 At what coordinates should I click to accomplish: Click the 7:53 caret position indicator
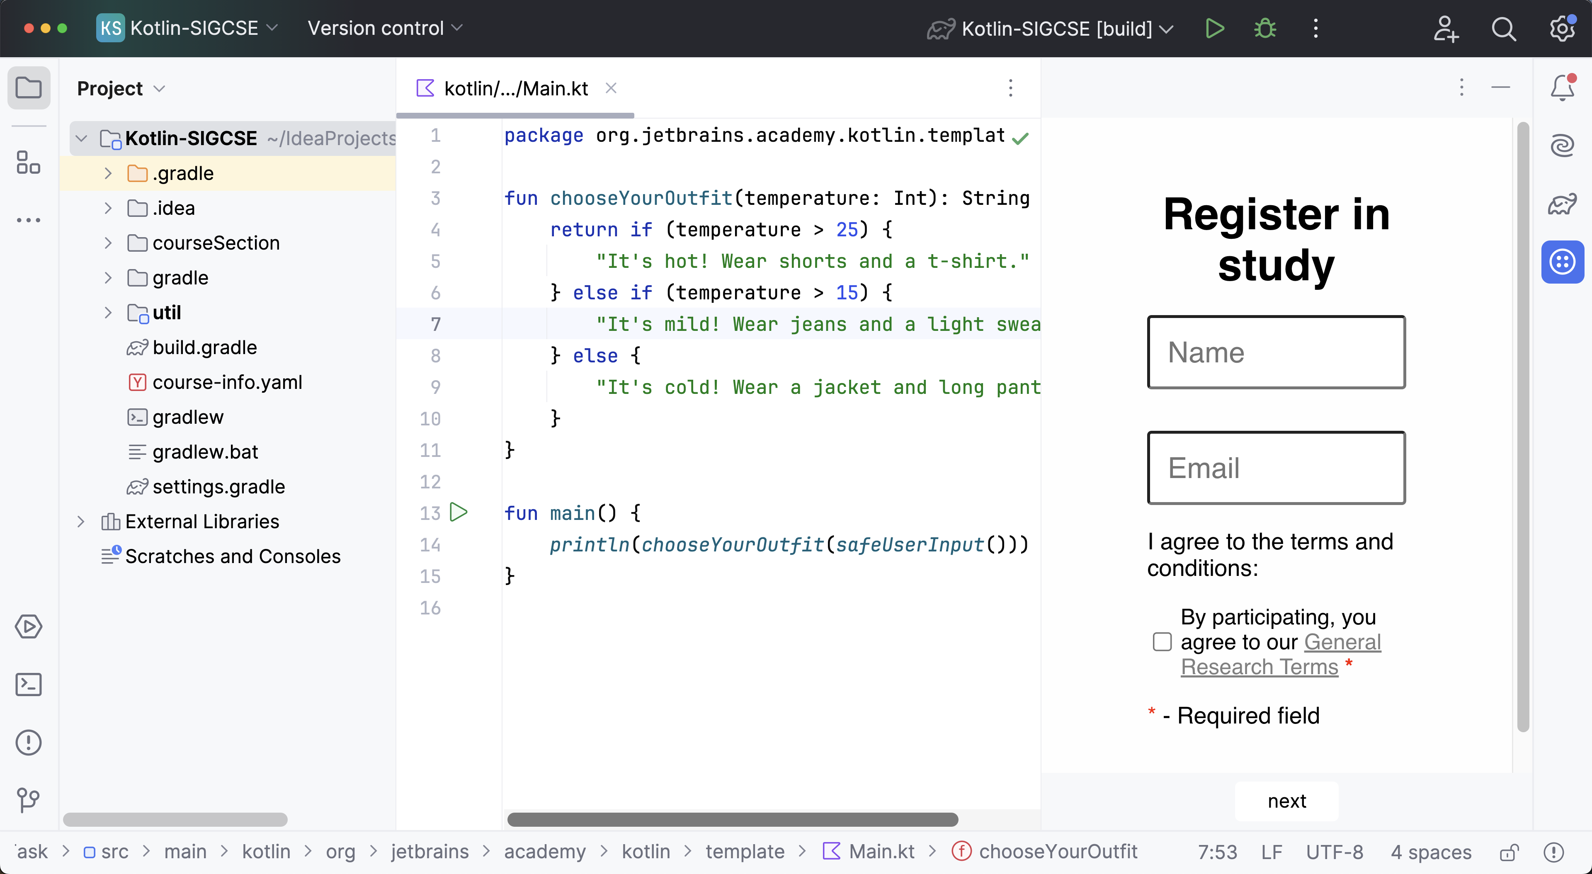pyautogui.click(x=1217, y=852)
